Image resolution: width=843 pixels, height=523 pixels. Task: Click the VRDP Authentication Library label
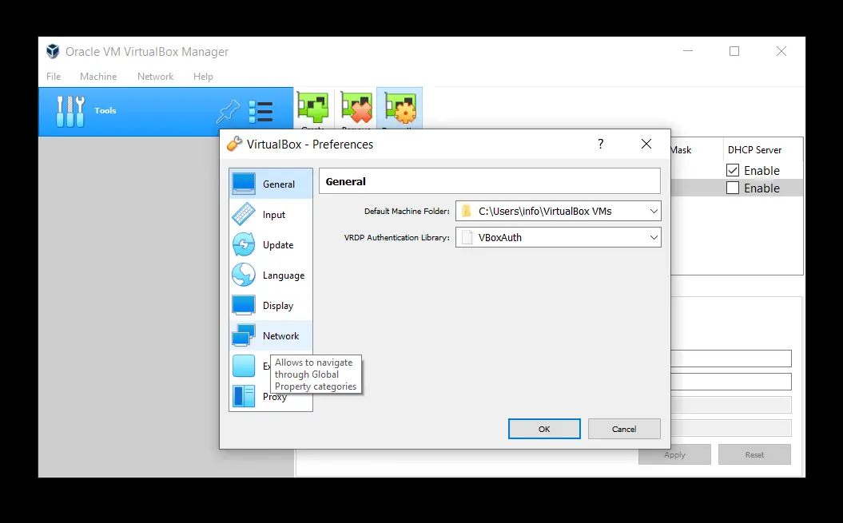pyautogui.click(x=397, y=238)
